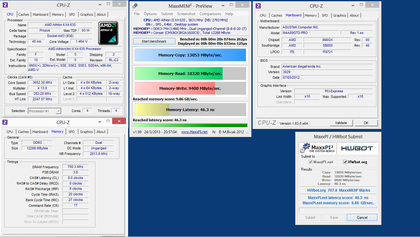Click the blue Memory-Copy result bar
This screenshot has height=237, width=420.
point(190,55)
